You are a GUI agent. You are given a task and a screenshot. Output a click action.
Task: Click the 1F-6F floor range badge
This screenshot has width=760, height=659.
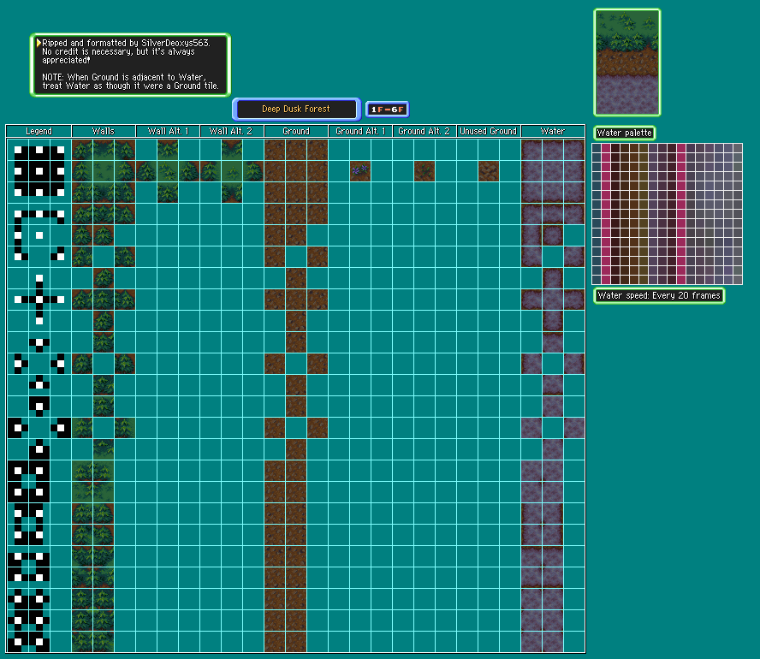click(387, 110)
